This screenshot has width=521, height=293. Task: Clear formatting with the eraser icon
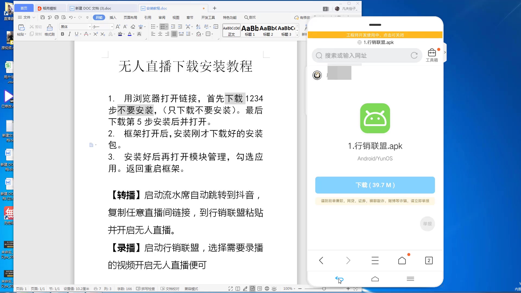(133, 27)
